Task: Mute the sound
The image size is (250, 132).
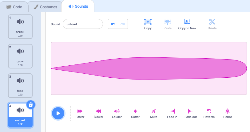Action: [x=154, y=114]
